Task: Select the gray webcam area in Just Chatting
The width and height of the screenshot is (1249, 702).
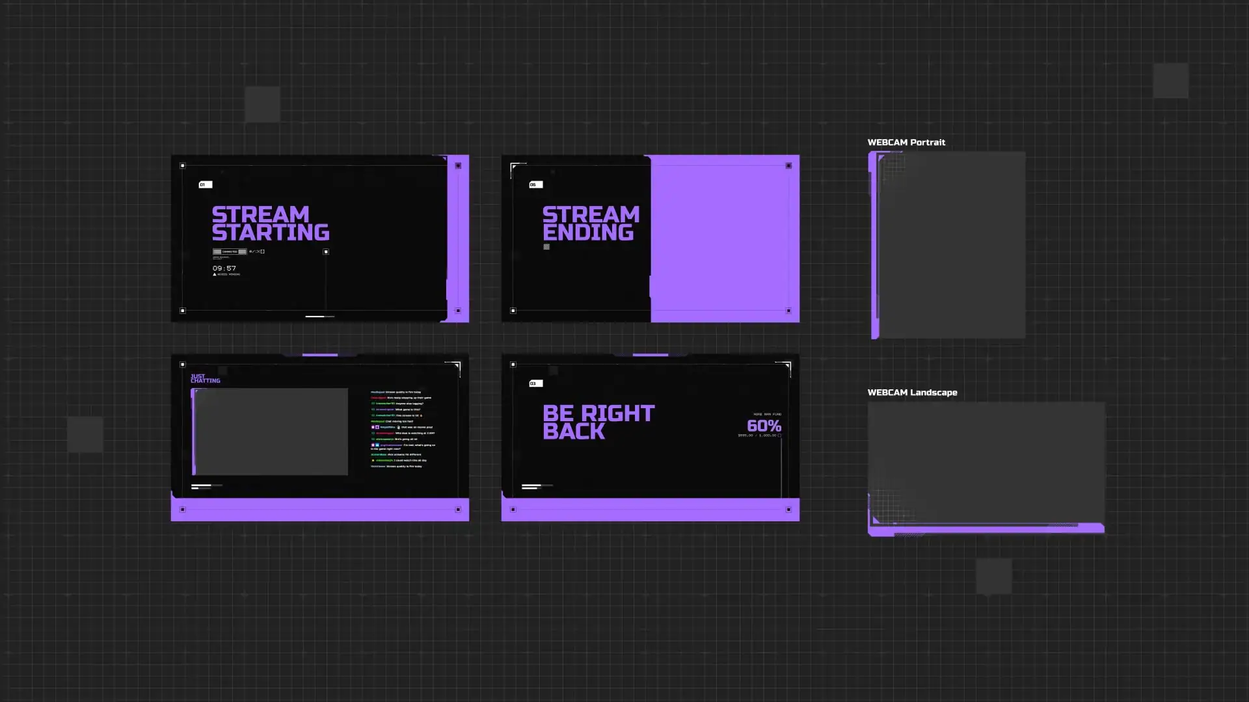Action: click(271, 432)
